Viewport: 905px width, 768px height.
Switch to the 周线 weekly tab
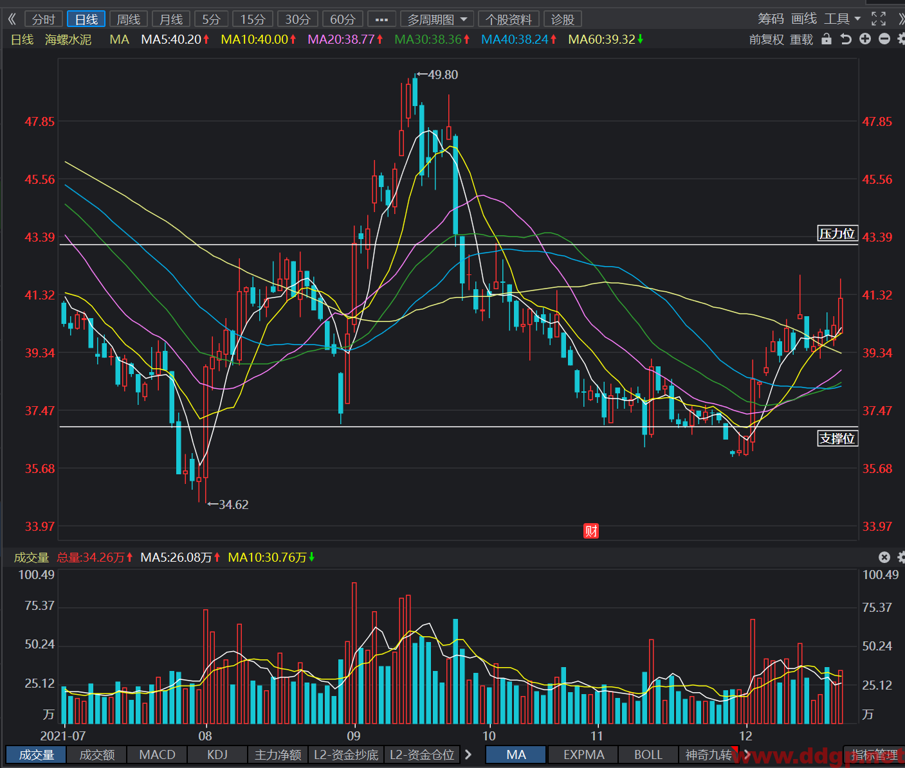(129, 19)
